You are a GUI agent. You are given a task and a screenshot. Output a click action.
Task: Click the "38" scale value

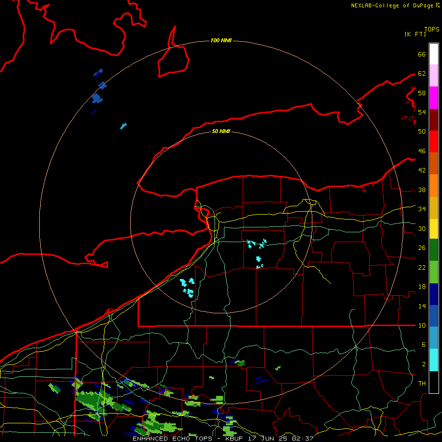(x=422, y=190)
